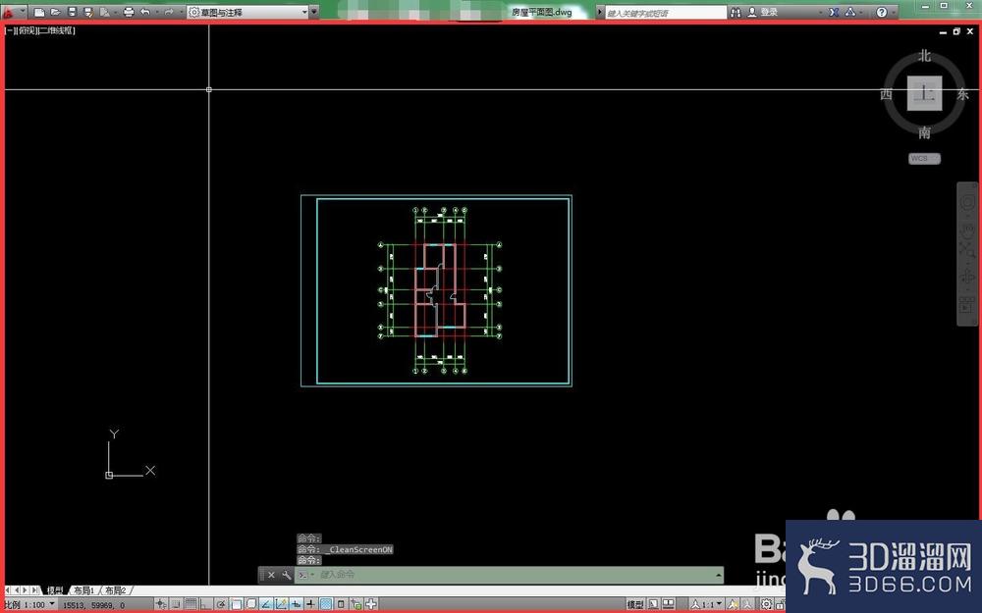
Task: Switch to the 布局2 layout tab
Action: [x=115, y=589]
